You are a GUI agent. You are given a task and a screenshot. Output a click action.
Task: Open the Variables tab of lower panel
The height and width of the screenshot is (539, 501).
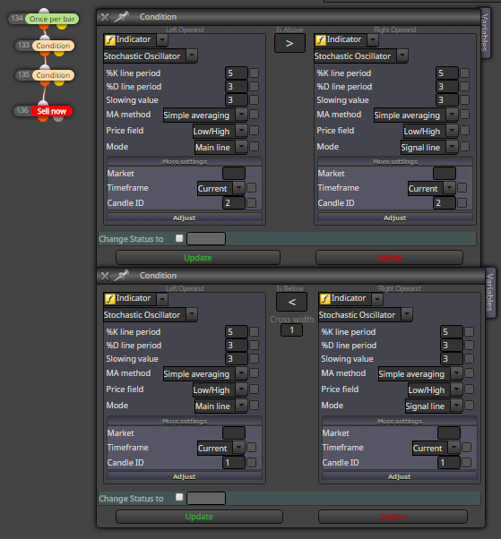coord(490,292)
